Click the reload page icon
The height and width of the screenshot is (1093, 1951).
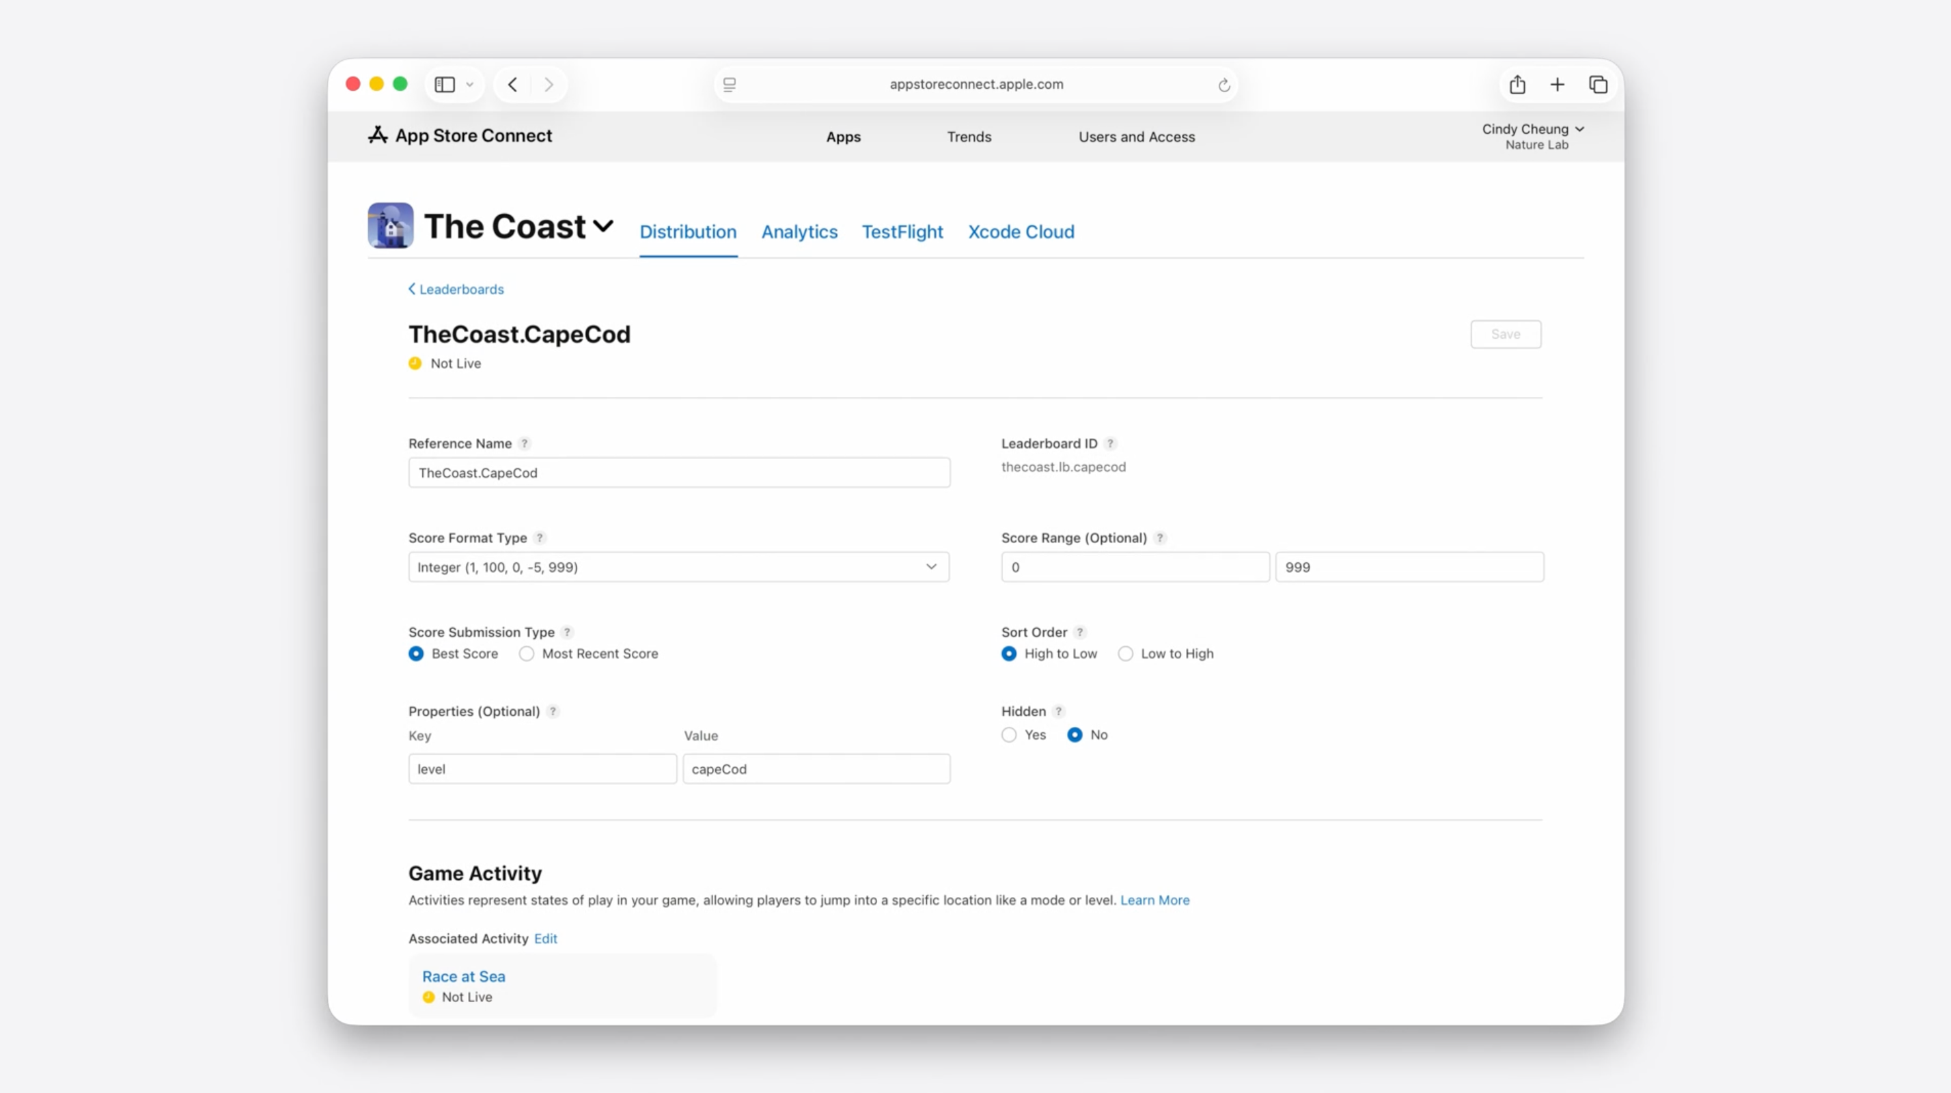(x=1223, y=85)
